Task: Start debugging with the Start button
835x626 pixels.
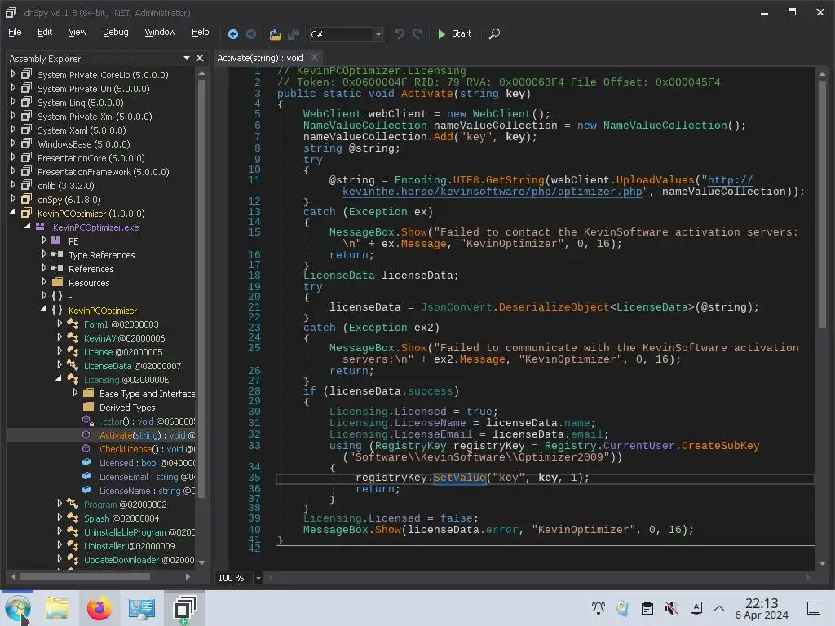Action: tap(454, 33)
